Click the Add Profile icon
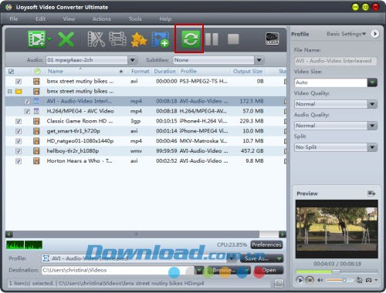Screen dimensions: 386x293 pyautogui.click(x=161, y=39)
